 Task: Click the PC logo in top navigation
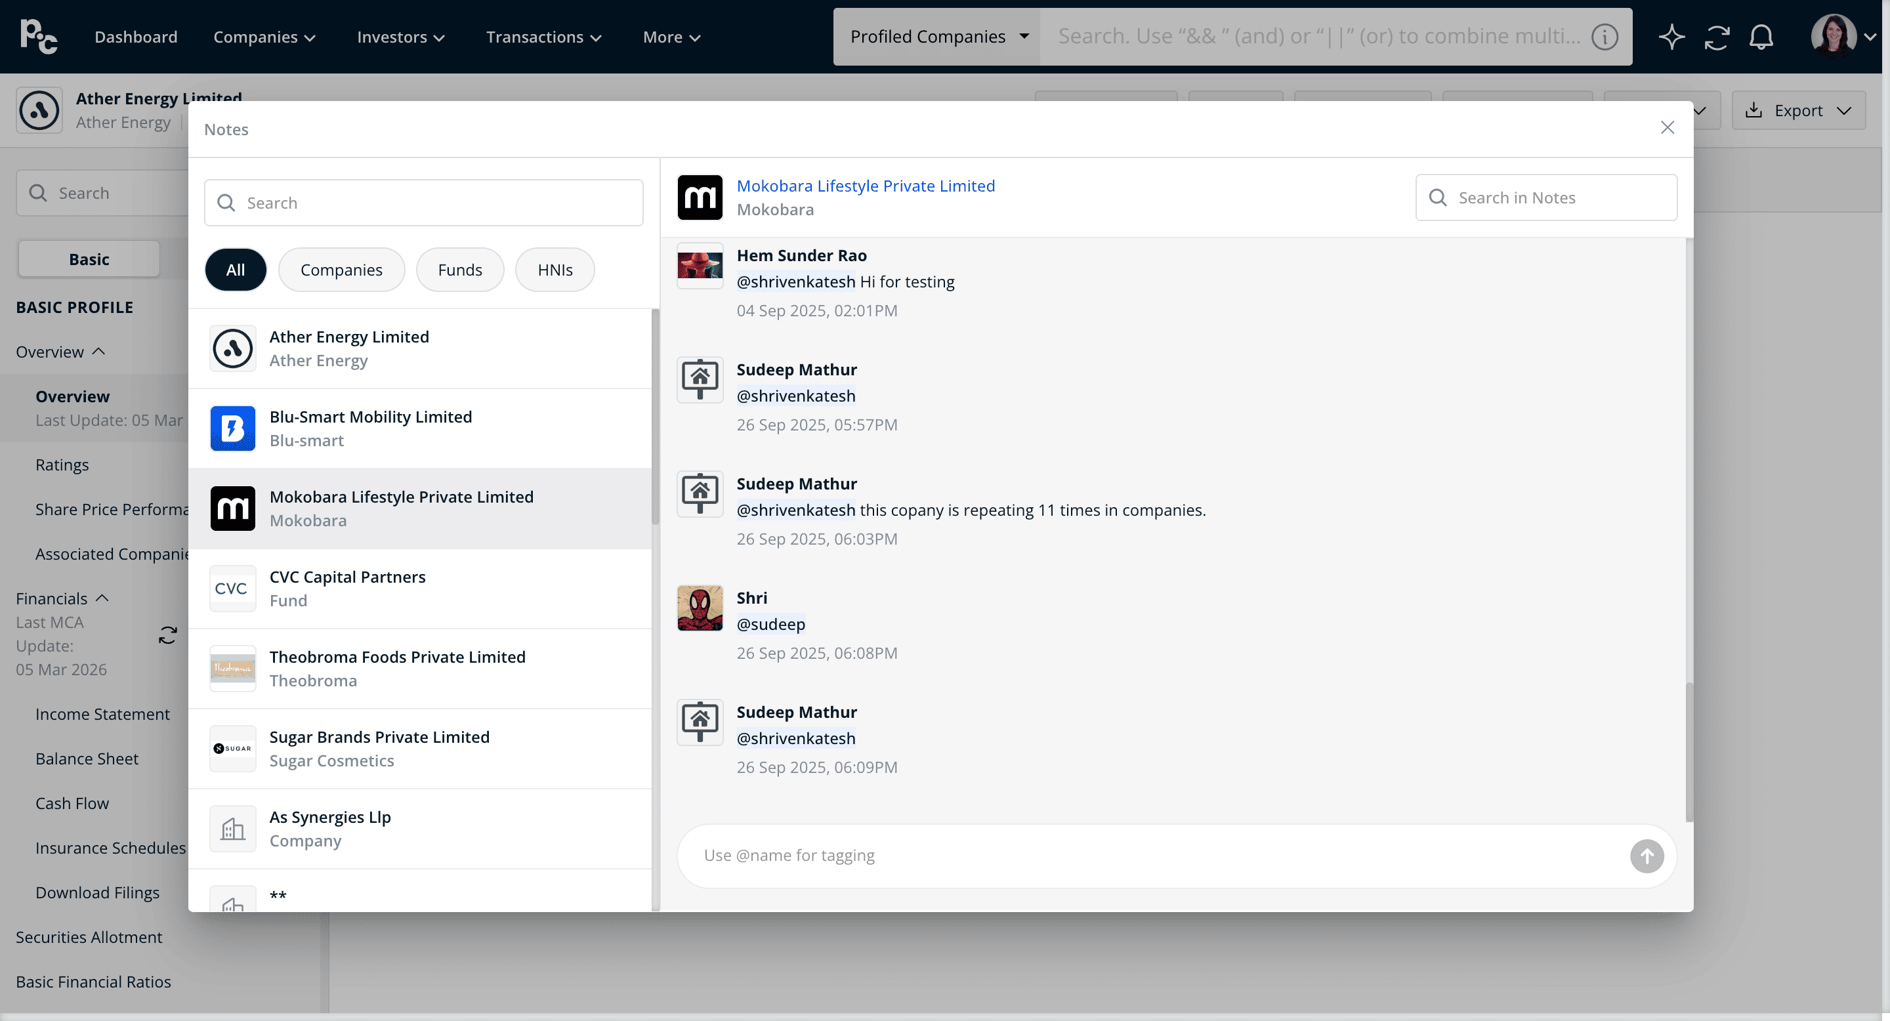tap(39, 37)
